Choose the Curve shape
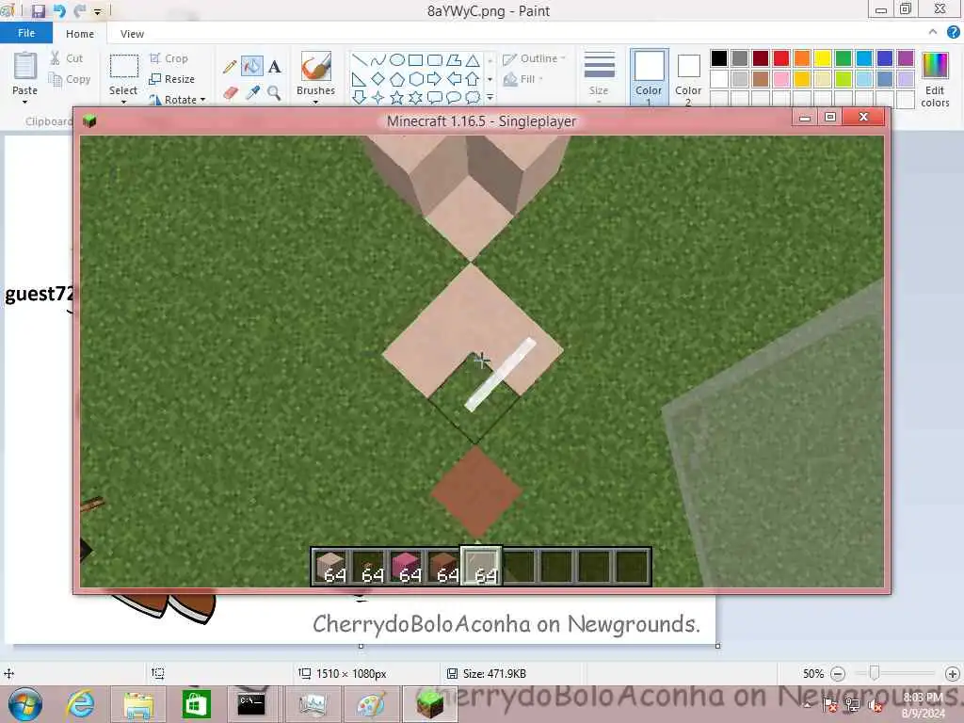964x723 pixels. coord(378,59)
